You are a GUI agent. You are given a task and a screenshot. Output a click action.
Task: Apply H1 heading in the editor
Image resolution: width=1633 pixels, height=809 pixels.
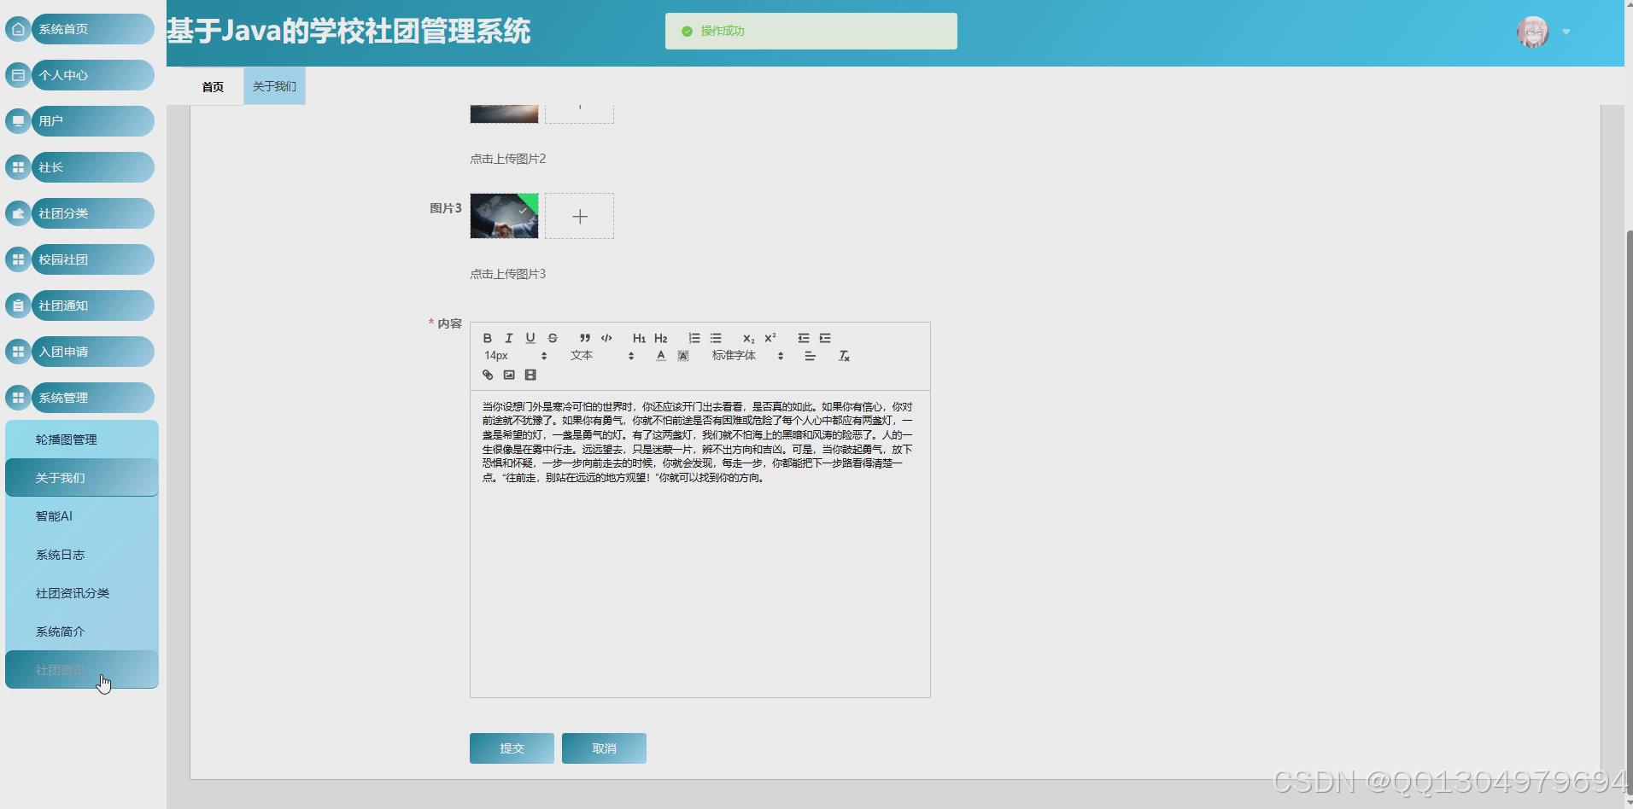click(639, 338)
